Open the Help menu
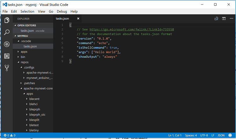The height and width of the screenshot is (139, 236). tap(74, 11)
